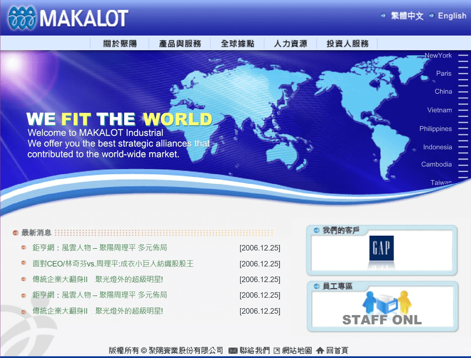
Task: Open the 網站地圖 sitemap link
Action: (x=297, y=351)
